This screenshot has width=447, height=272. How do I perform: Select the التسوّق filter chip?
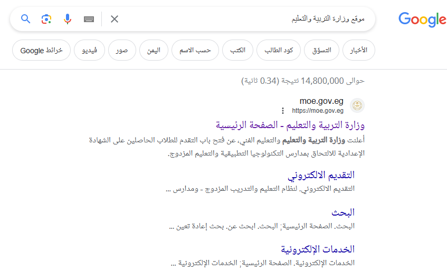pyautogui.click(x=321, y=50)
